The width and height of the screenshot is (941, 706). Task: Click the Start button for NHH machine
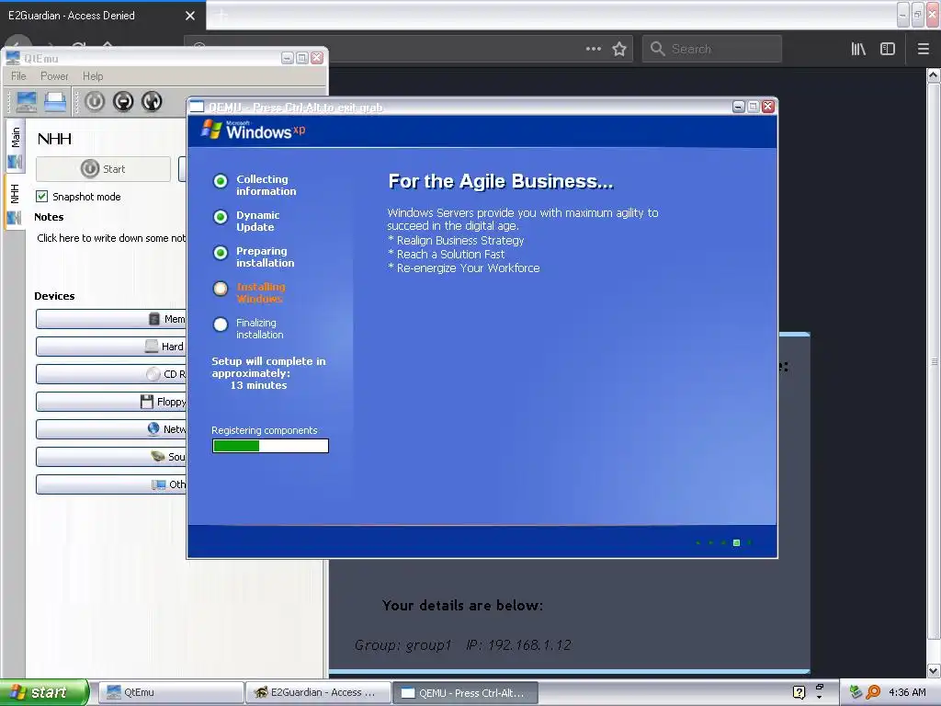(103, 169)
